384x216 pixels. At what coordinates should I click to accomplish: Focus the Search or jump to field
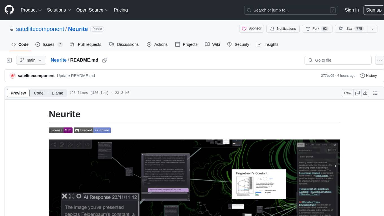pos(291,10)
